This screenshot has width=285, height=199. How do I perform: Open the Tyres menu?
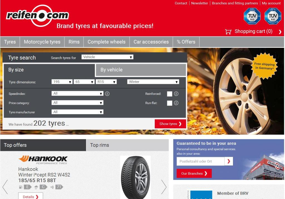(10, 42)
